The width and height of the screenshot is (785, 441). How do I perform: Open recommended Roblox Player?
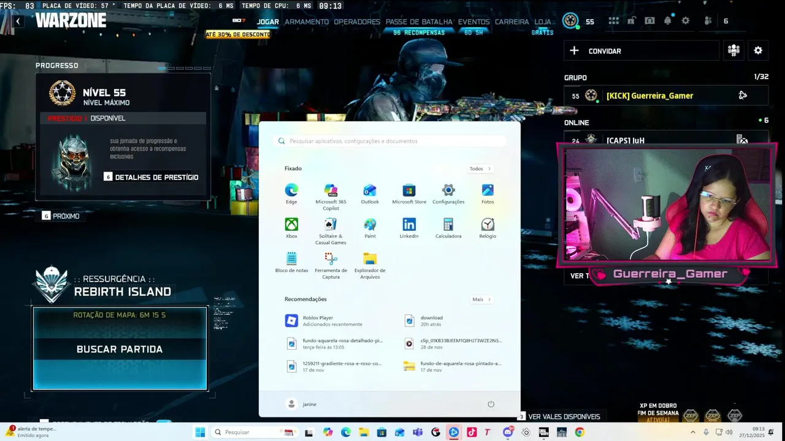(x=331, y=321)
